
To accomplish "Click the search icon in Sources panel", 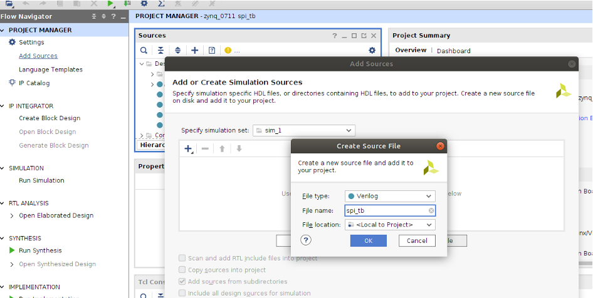I will 144,51.
